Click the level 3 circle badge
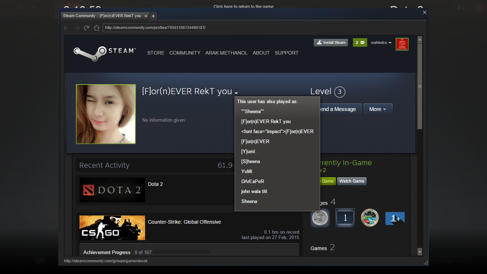This screenshot has width=487, height=274. pos(339,92)
